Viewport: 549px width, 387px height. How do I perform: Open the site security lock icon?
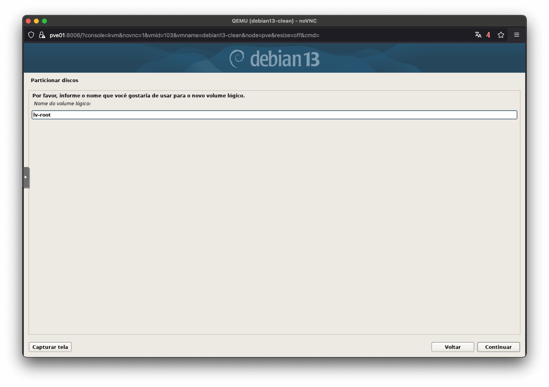pos(42,35)
